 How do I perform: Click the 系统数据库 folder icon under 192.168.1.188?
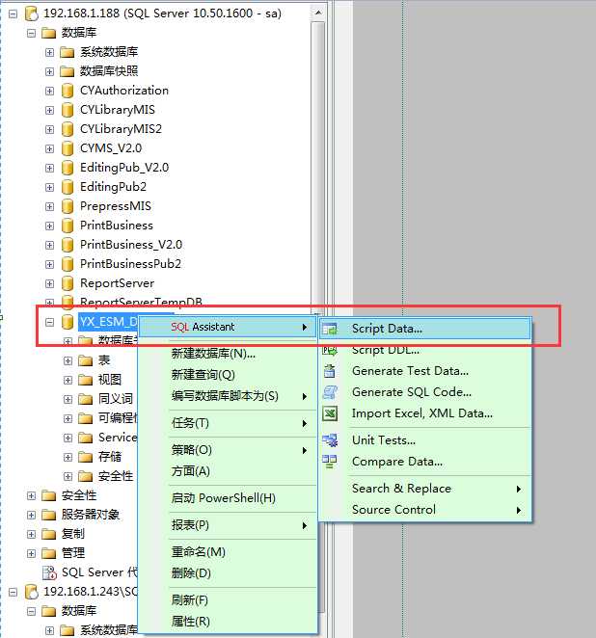coord(68,52)
